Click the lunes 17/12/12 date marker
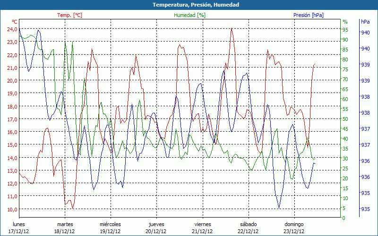 (x=19, y=228)
